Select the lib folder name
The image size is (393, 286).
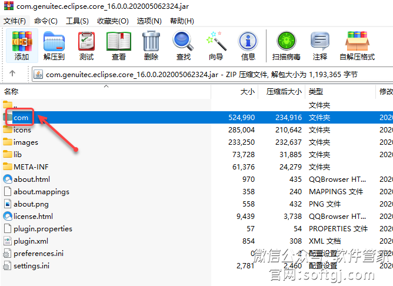[18, 154]
